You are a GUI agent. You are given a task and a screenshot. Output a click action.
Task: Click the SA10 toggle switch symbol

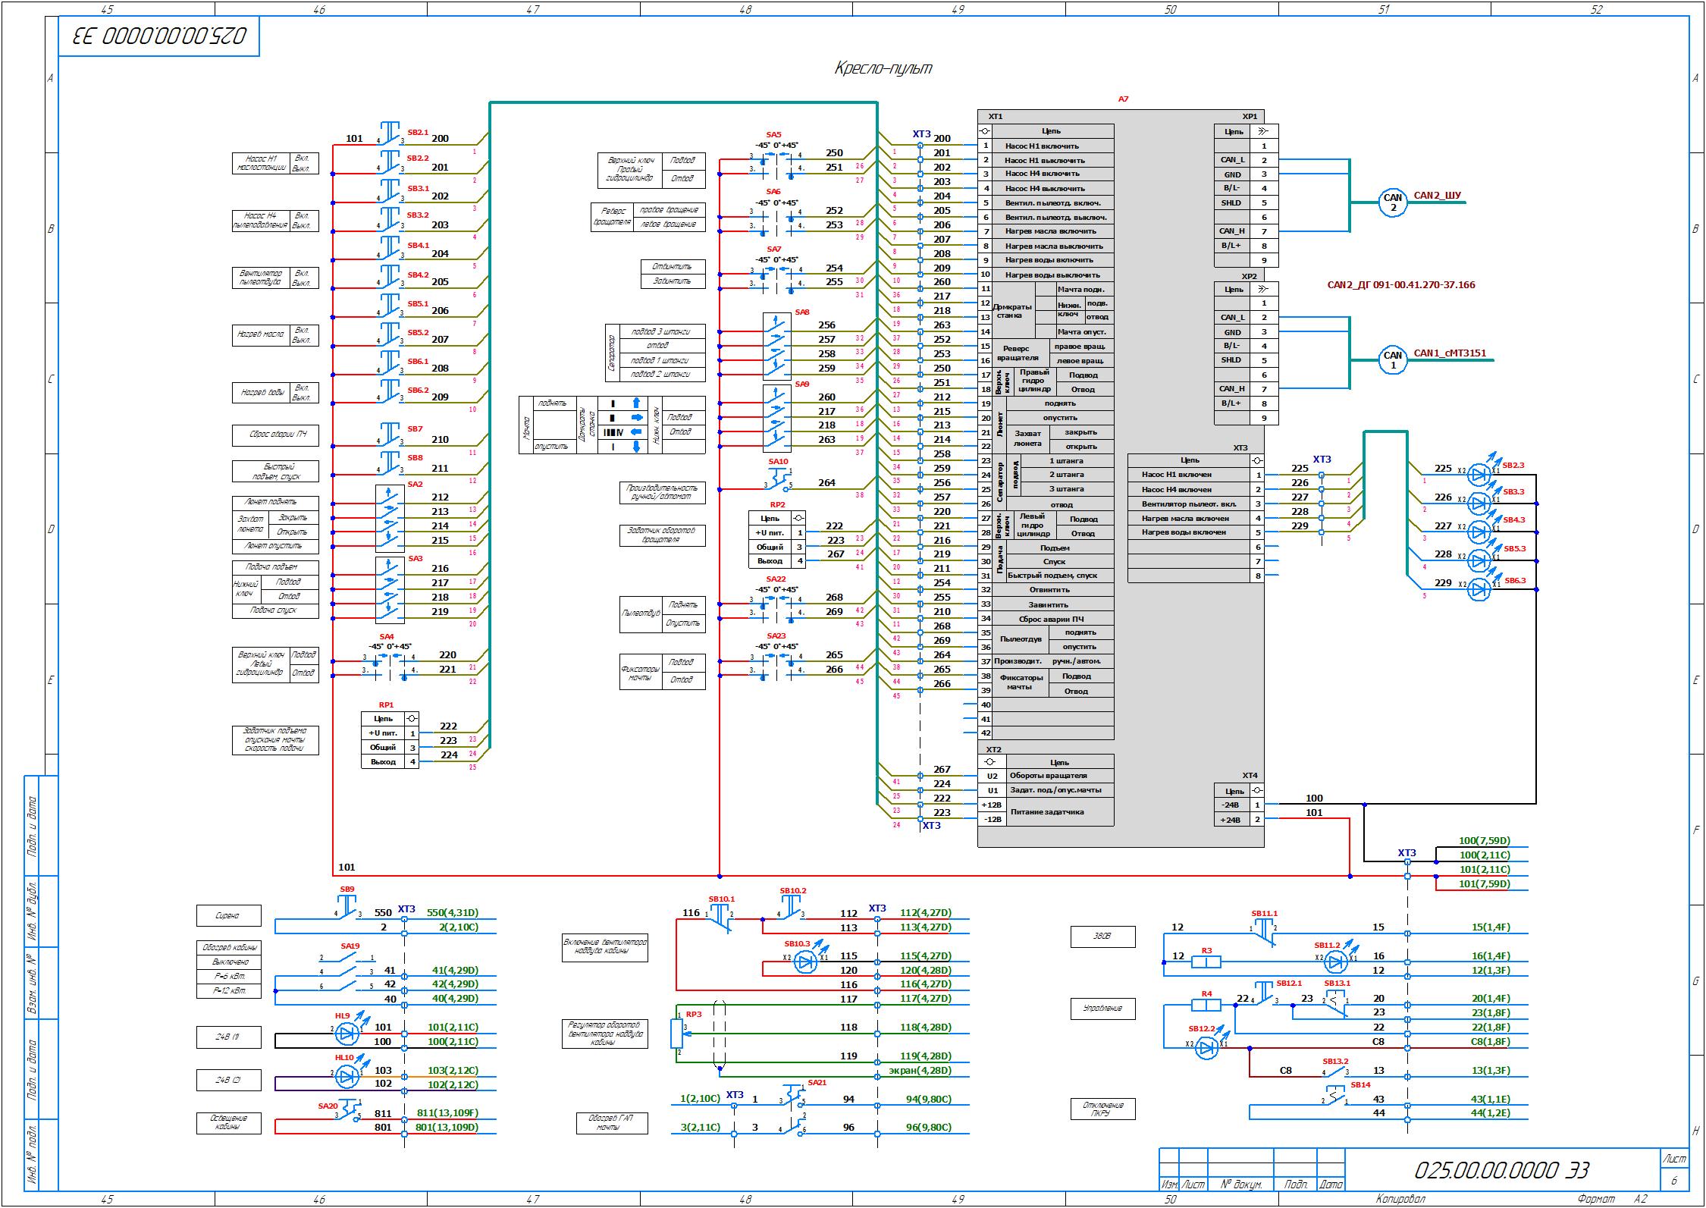coord(779,479)
